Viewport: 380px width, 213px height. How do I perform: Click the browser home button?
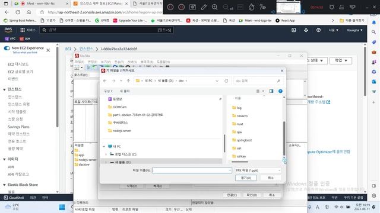(28, 12)
